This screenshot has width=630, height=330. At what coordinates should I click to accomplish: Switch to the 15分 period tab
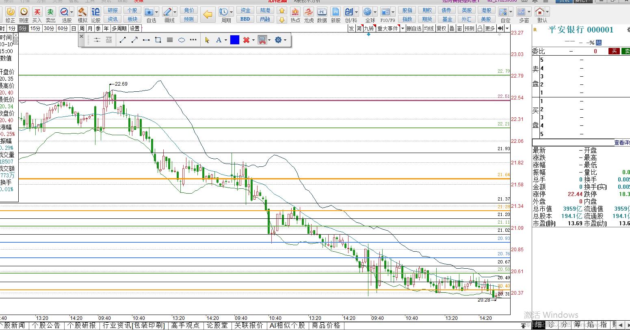click(x=35, y=28)
